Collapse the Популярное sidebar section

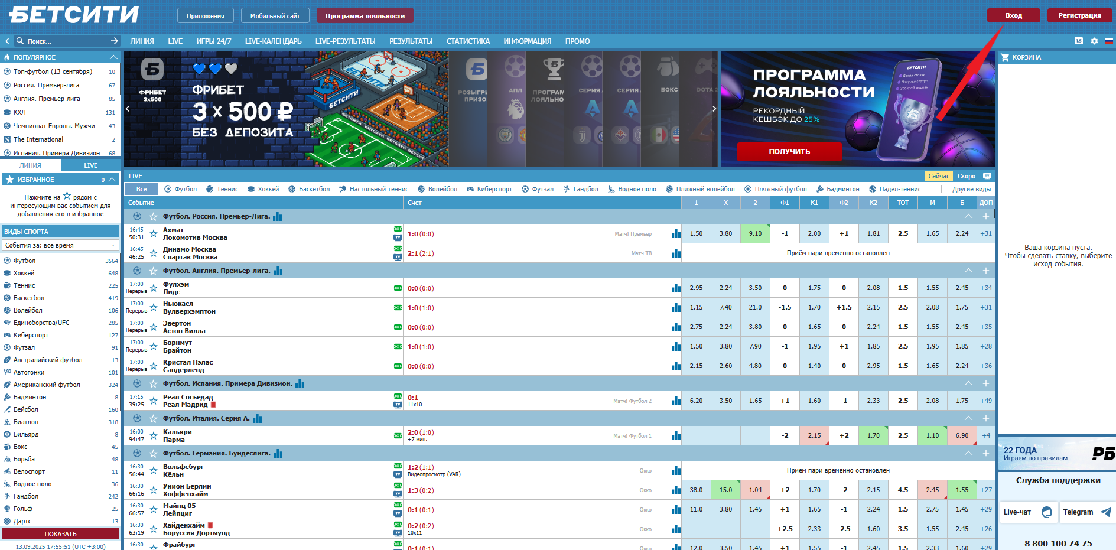pos(114,57)
